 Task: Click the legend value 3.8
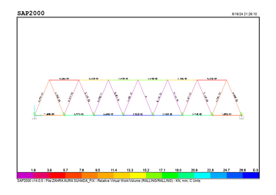click(49, 170)
